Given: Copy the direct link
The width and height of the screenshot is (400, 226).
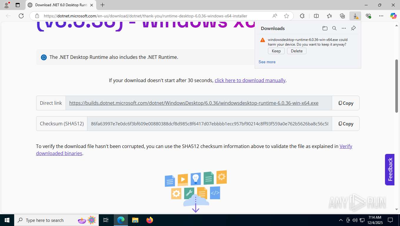Looking at the screenshot, I should pyautogui.click(x=346, y=103).
